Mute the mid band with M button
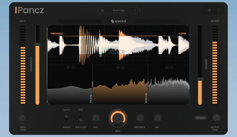 118,68
